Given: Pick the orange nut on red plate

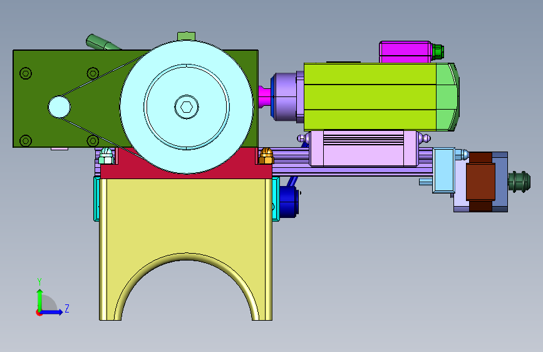Looking at the screenshot, I should tap(266, 156).
